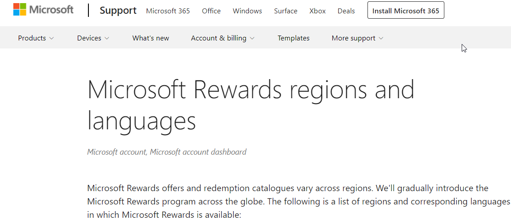
Task: Expand the Products dropdown menu
Action: (x=36, y=38)
